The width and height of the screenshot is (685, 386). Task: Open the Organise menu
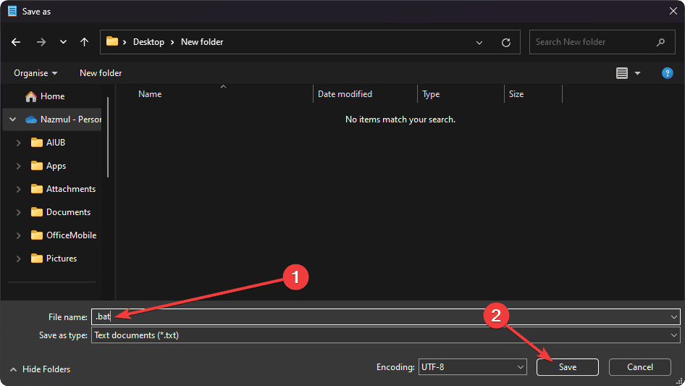(35, 73)
